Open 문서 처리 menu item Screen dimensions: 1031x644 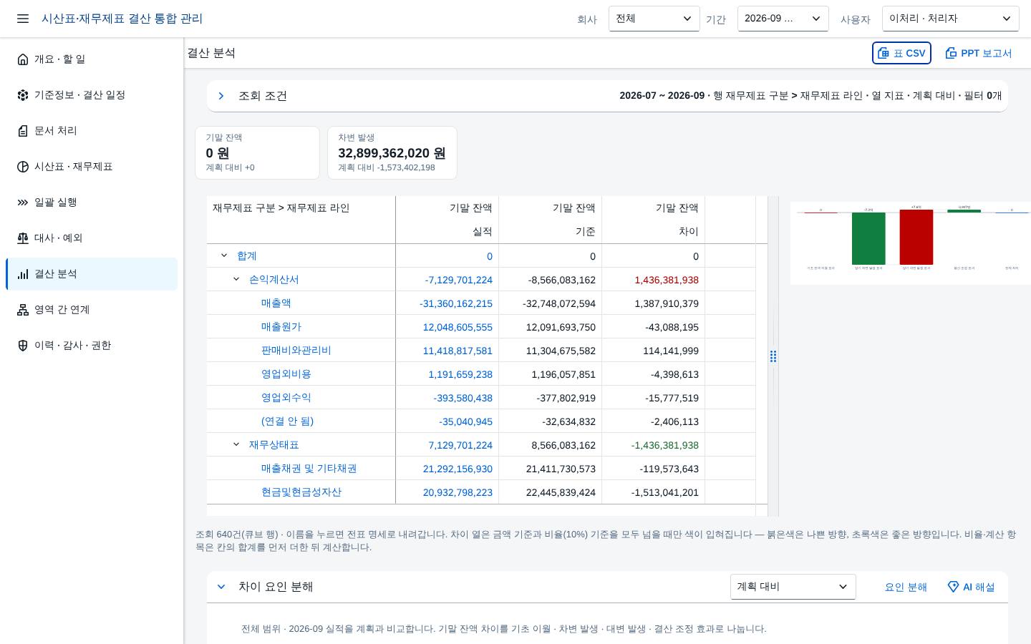point(92,131)
